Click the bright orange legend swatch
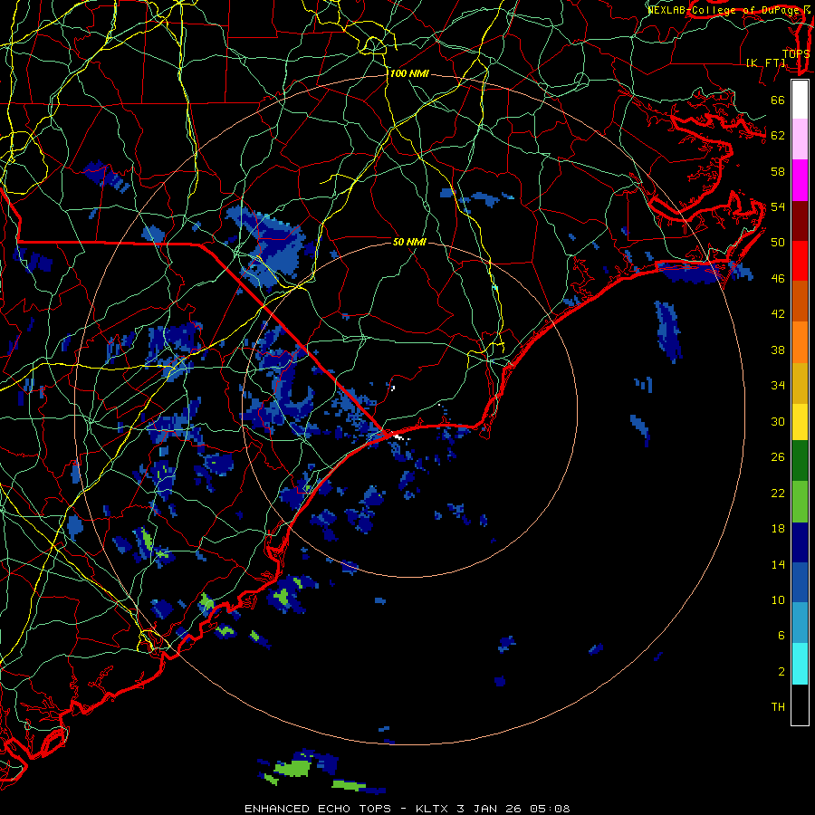815x815 pixels. click(800, 342)
